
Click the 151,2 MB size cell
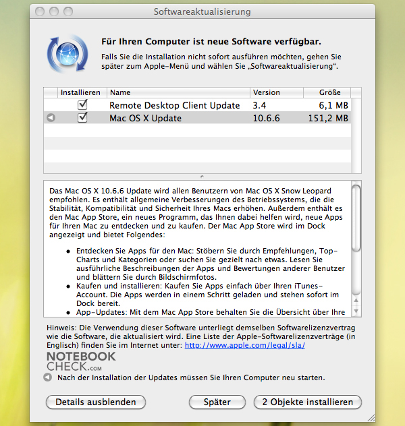point(328,118)
